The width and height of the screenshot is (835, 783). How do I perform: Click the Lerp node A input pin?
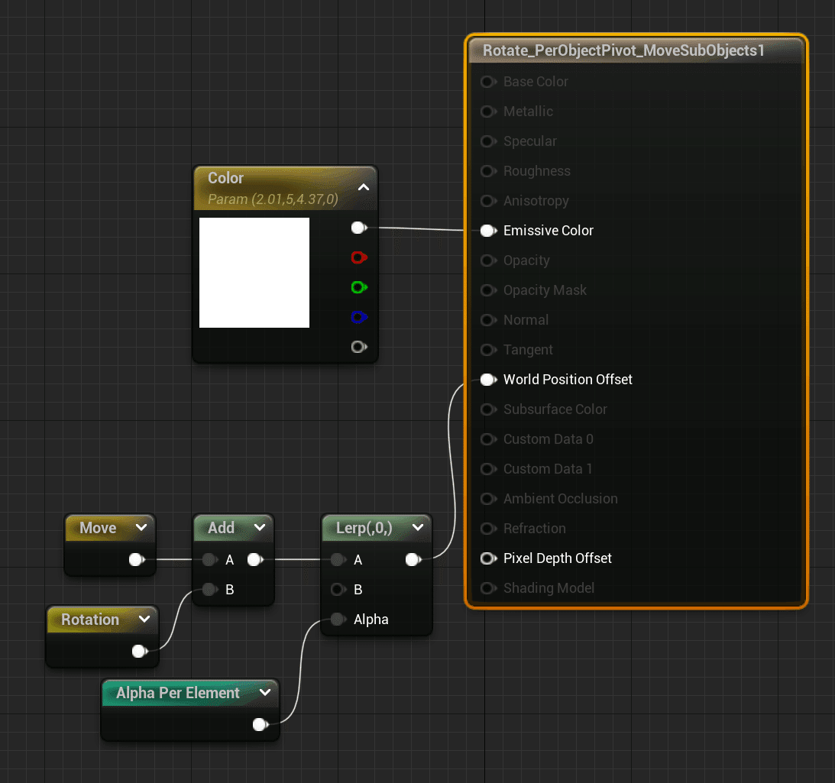338,560
